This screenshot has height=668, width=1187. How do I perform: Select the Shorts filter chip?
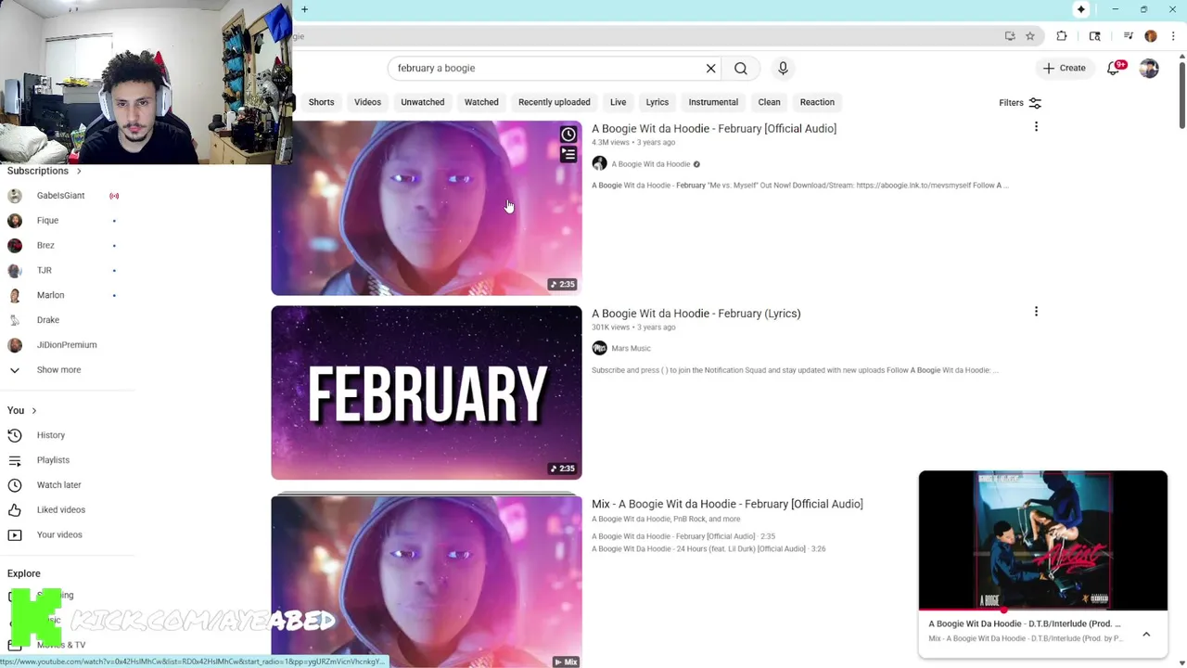pyautogui.click(x=321, y=102)
